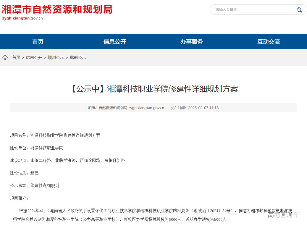Select the publish time 2025-02-07 11:18 text
The image size is (307, 226).
[203, 108]
